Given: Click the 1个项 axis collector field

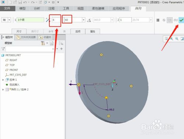Looking at the screenshot, I should [x=30, y=20].
